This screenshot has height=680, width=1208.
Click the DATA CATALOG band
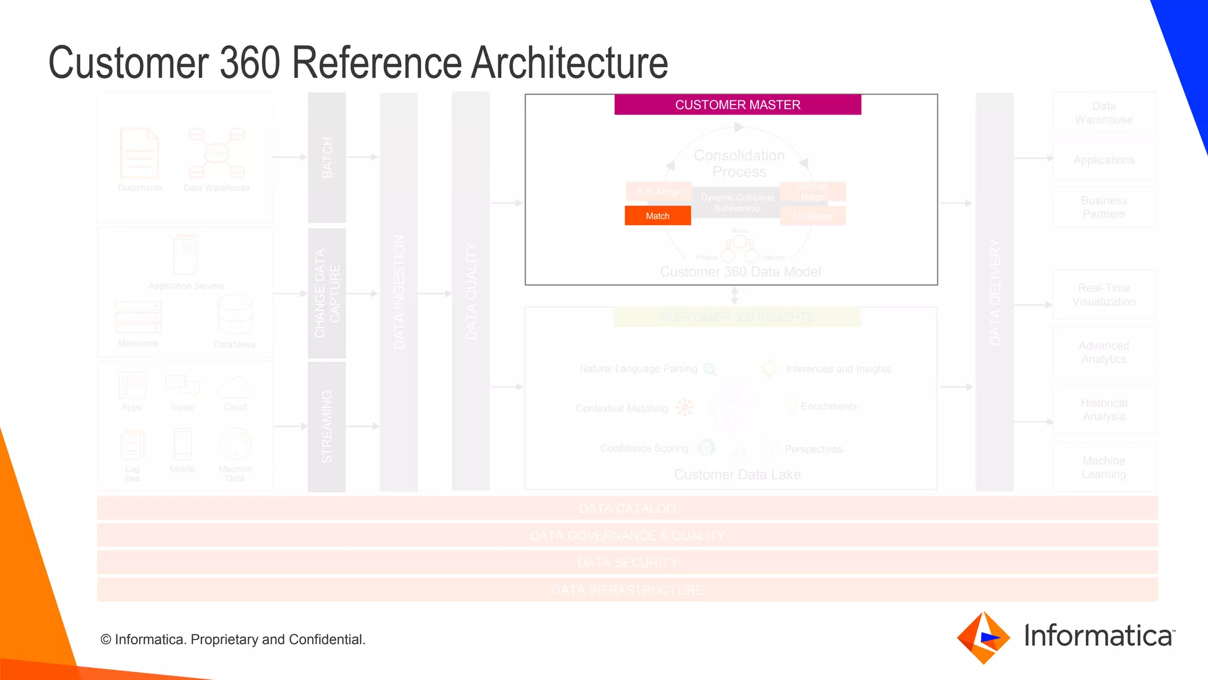click(627, 508)
